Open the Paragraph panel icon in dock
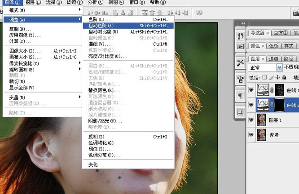This screenshot has width=299, height=194. [x=240, y=96]
